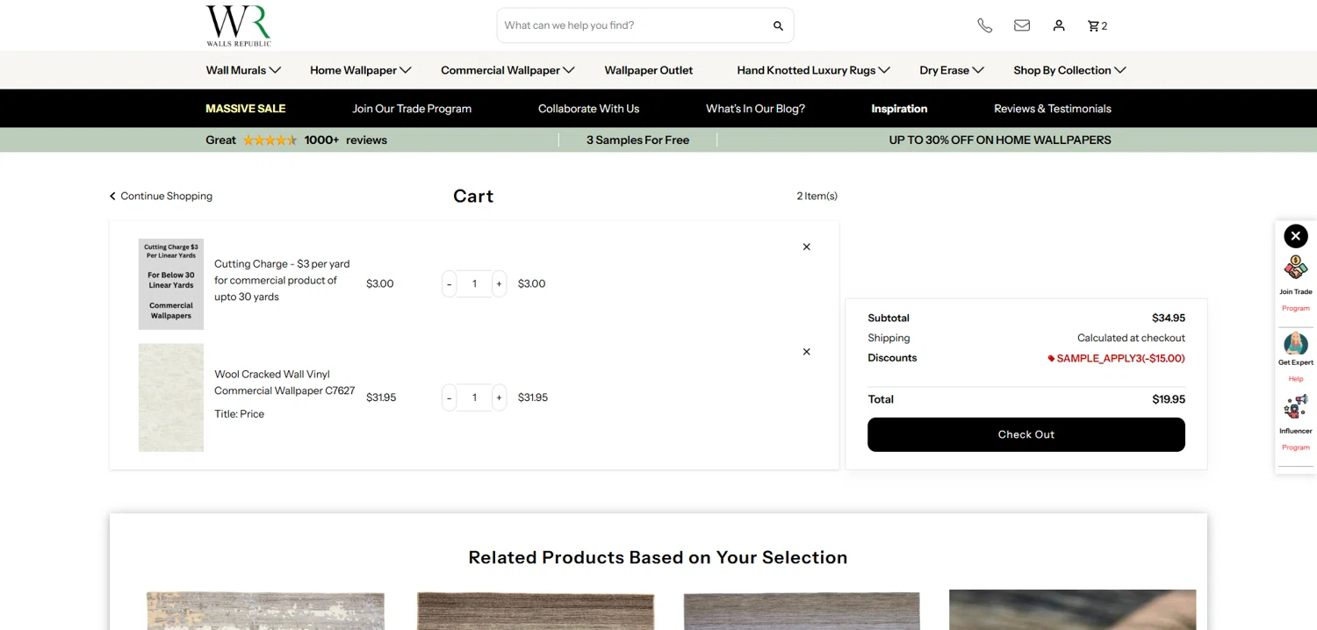The width and height of the screenshot is (1317, 630).
Task: Open Reviews & Testimonials
Action: (x=1053, y=109)
